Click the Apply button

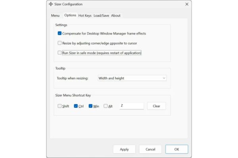(x=124, y=149)
